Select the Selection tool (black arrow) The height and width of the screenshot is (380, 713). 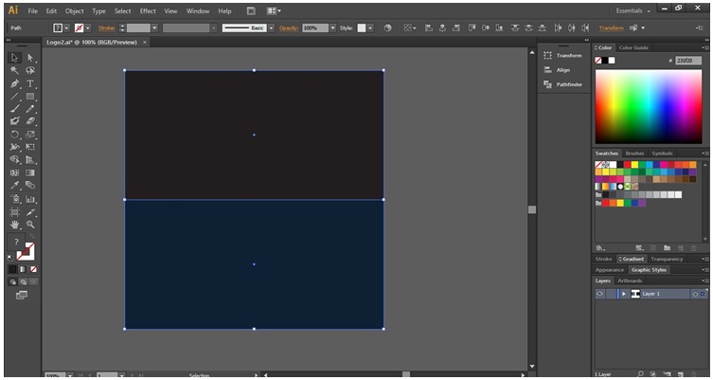click(x=14, y=58)
